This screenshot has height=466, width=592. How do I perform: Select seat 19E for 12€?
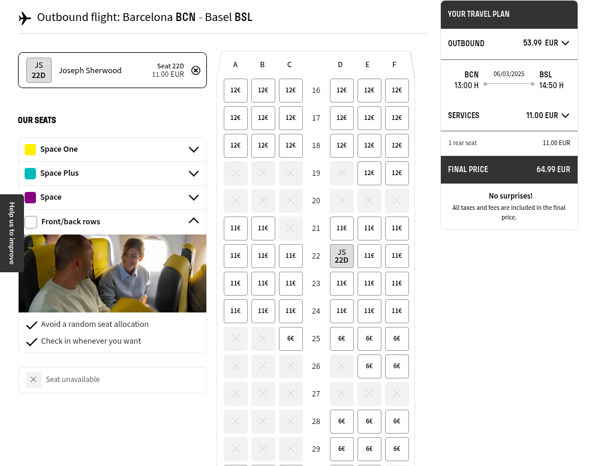[x=369, y=173]
